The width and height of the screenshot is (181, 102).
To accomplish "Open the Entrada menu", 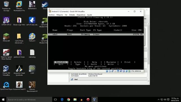I will [72, 15].
